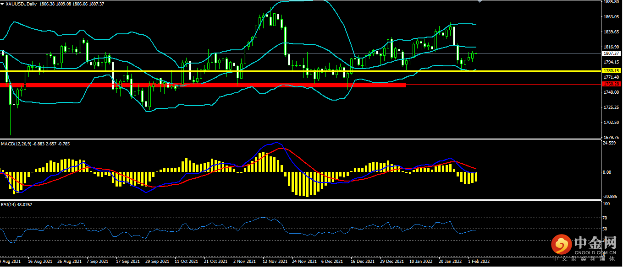This screenshot has height=267, width=623.
Task: Click the 11 Oct 2021 date label
Action: point(187,262)
